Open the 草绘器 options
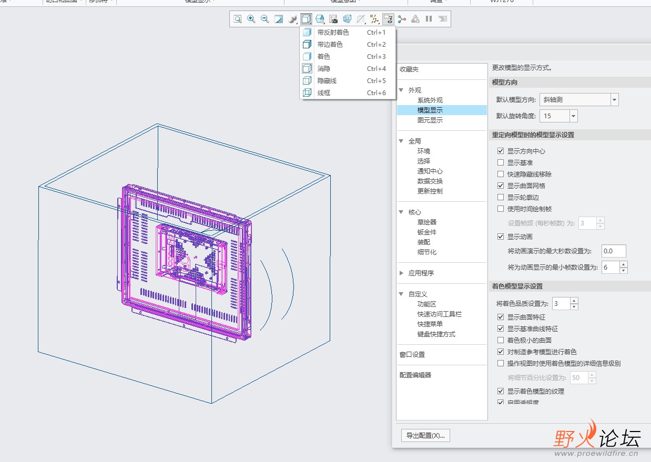This screenshot has height=462, width=651. (427, 222)
